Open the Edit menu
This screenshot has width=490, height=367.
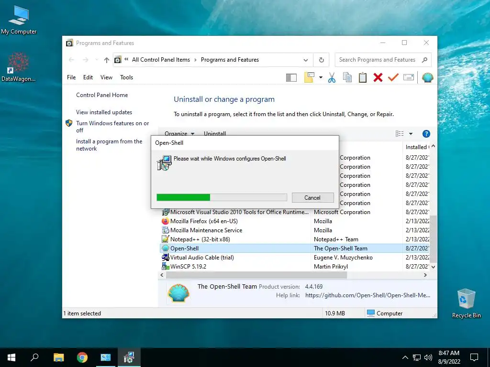click(88, 77)
